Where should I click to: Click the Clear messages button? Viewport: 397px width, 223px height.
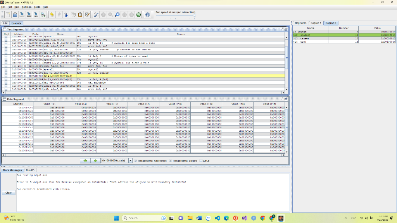point(9,192)
